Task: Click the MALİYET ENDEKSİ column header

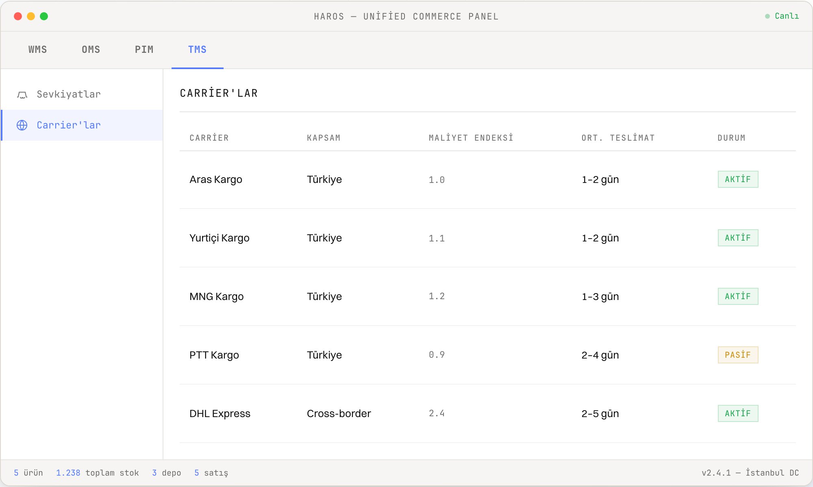Action: [x=471, y=138]
